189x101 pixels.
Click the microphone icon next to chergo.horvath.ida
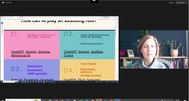pyautogui.click(x=121, y=67)
